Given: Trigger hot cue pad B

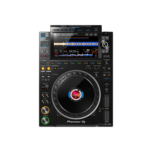Looking at the screenshot, I should pos(59,63).
